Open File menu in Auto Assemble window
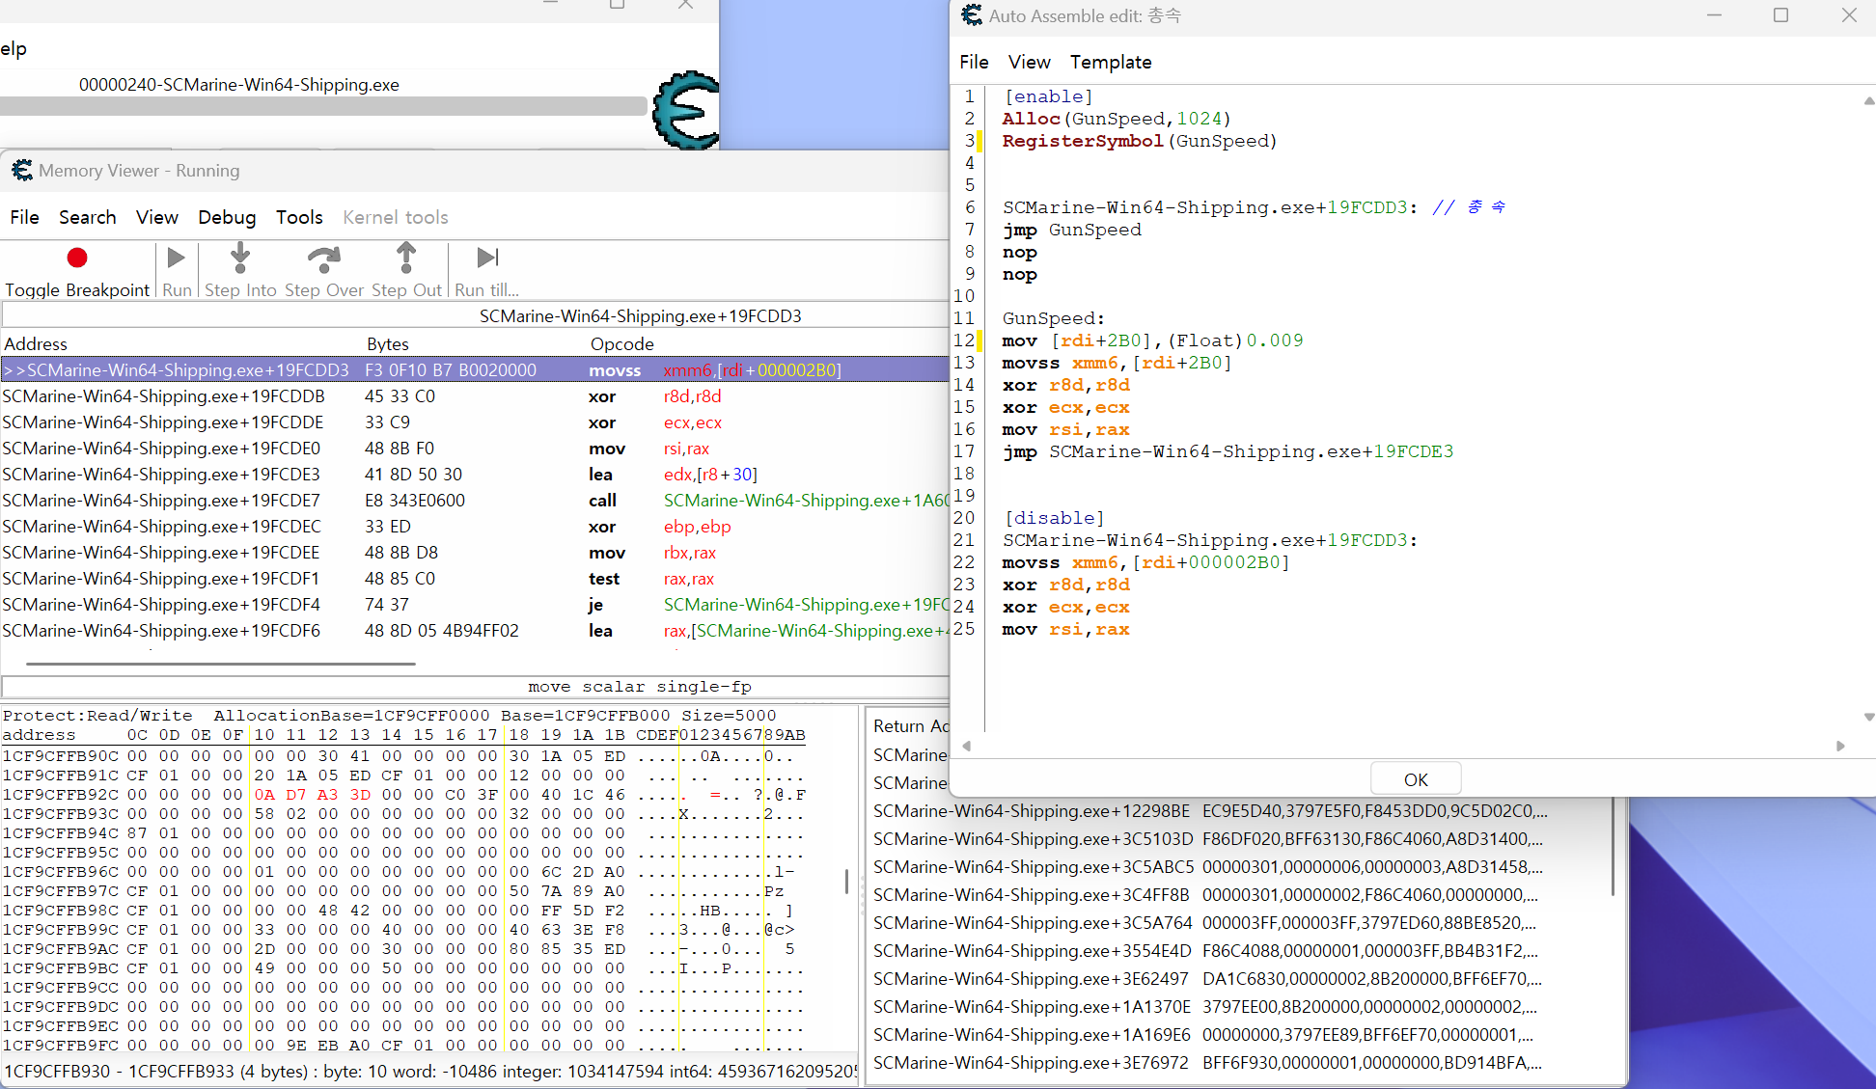1876x1089 pixels. tap(974, 62)
